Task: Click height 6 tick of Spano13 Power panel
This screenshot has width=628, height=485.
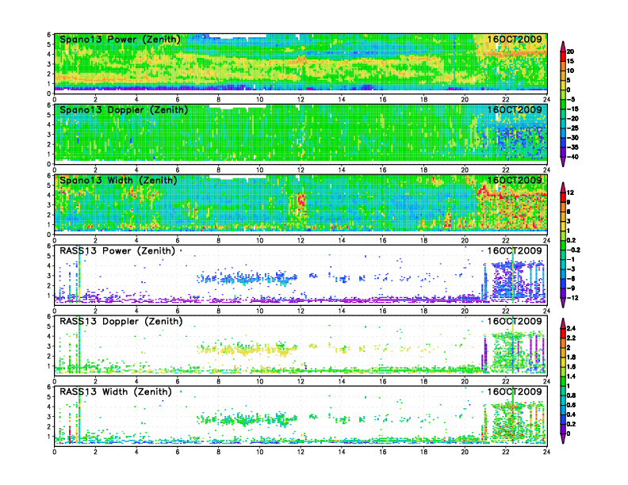Action: coord(49,35)
